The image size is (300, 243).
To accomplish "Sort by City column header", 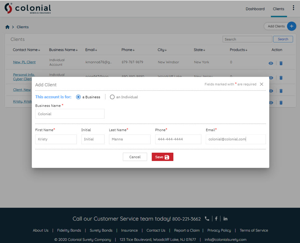I will tap(162, 50).
